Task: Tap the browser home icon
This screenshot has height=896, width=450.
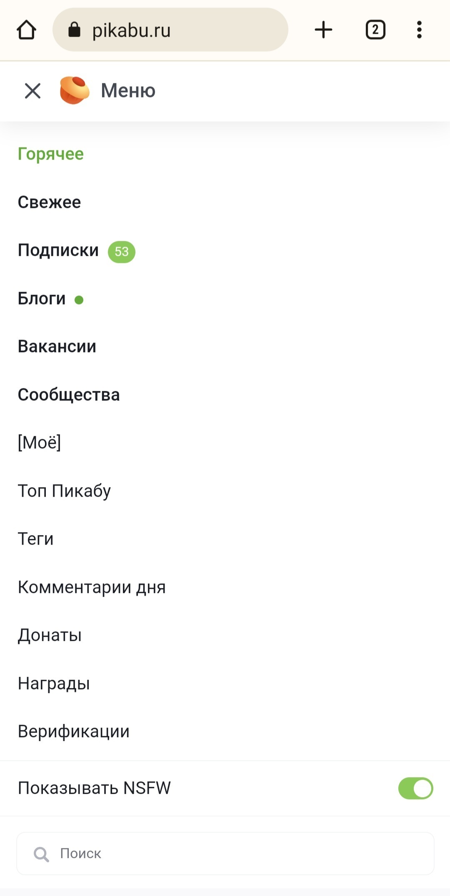Action: (26, 30)
